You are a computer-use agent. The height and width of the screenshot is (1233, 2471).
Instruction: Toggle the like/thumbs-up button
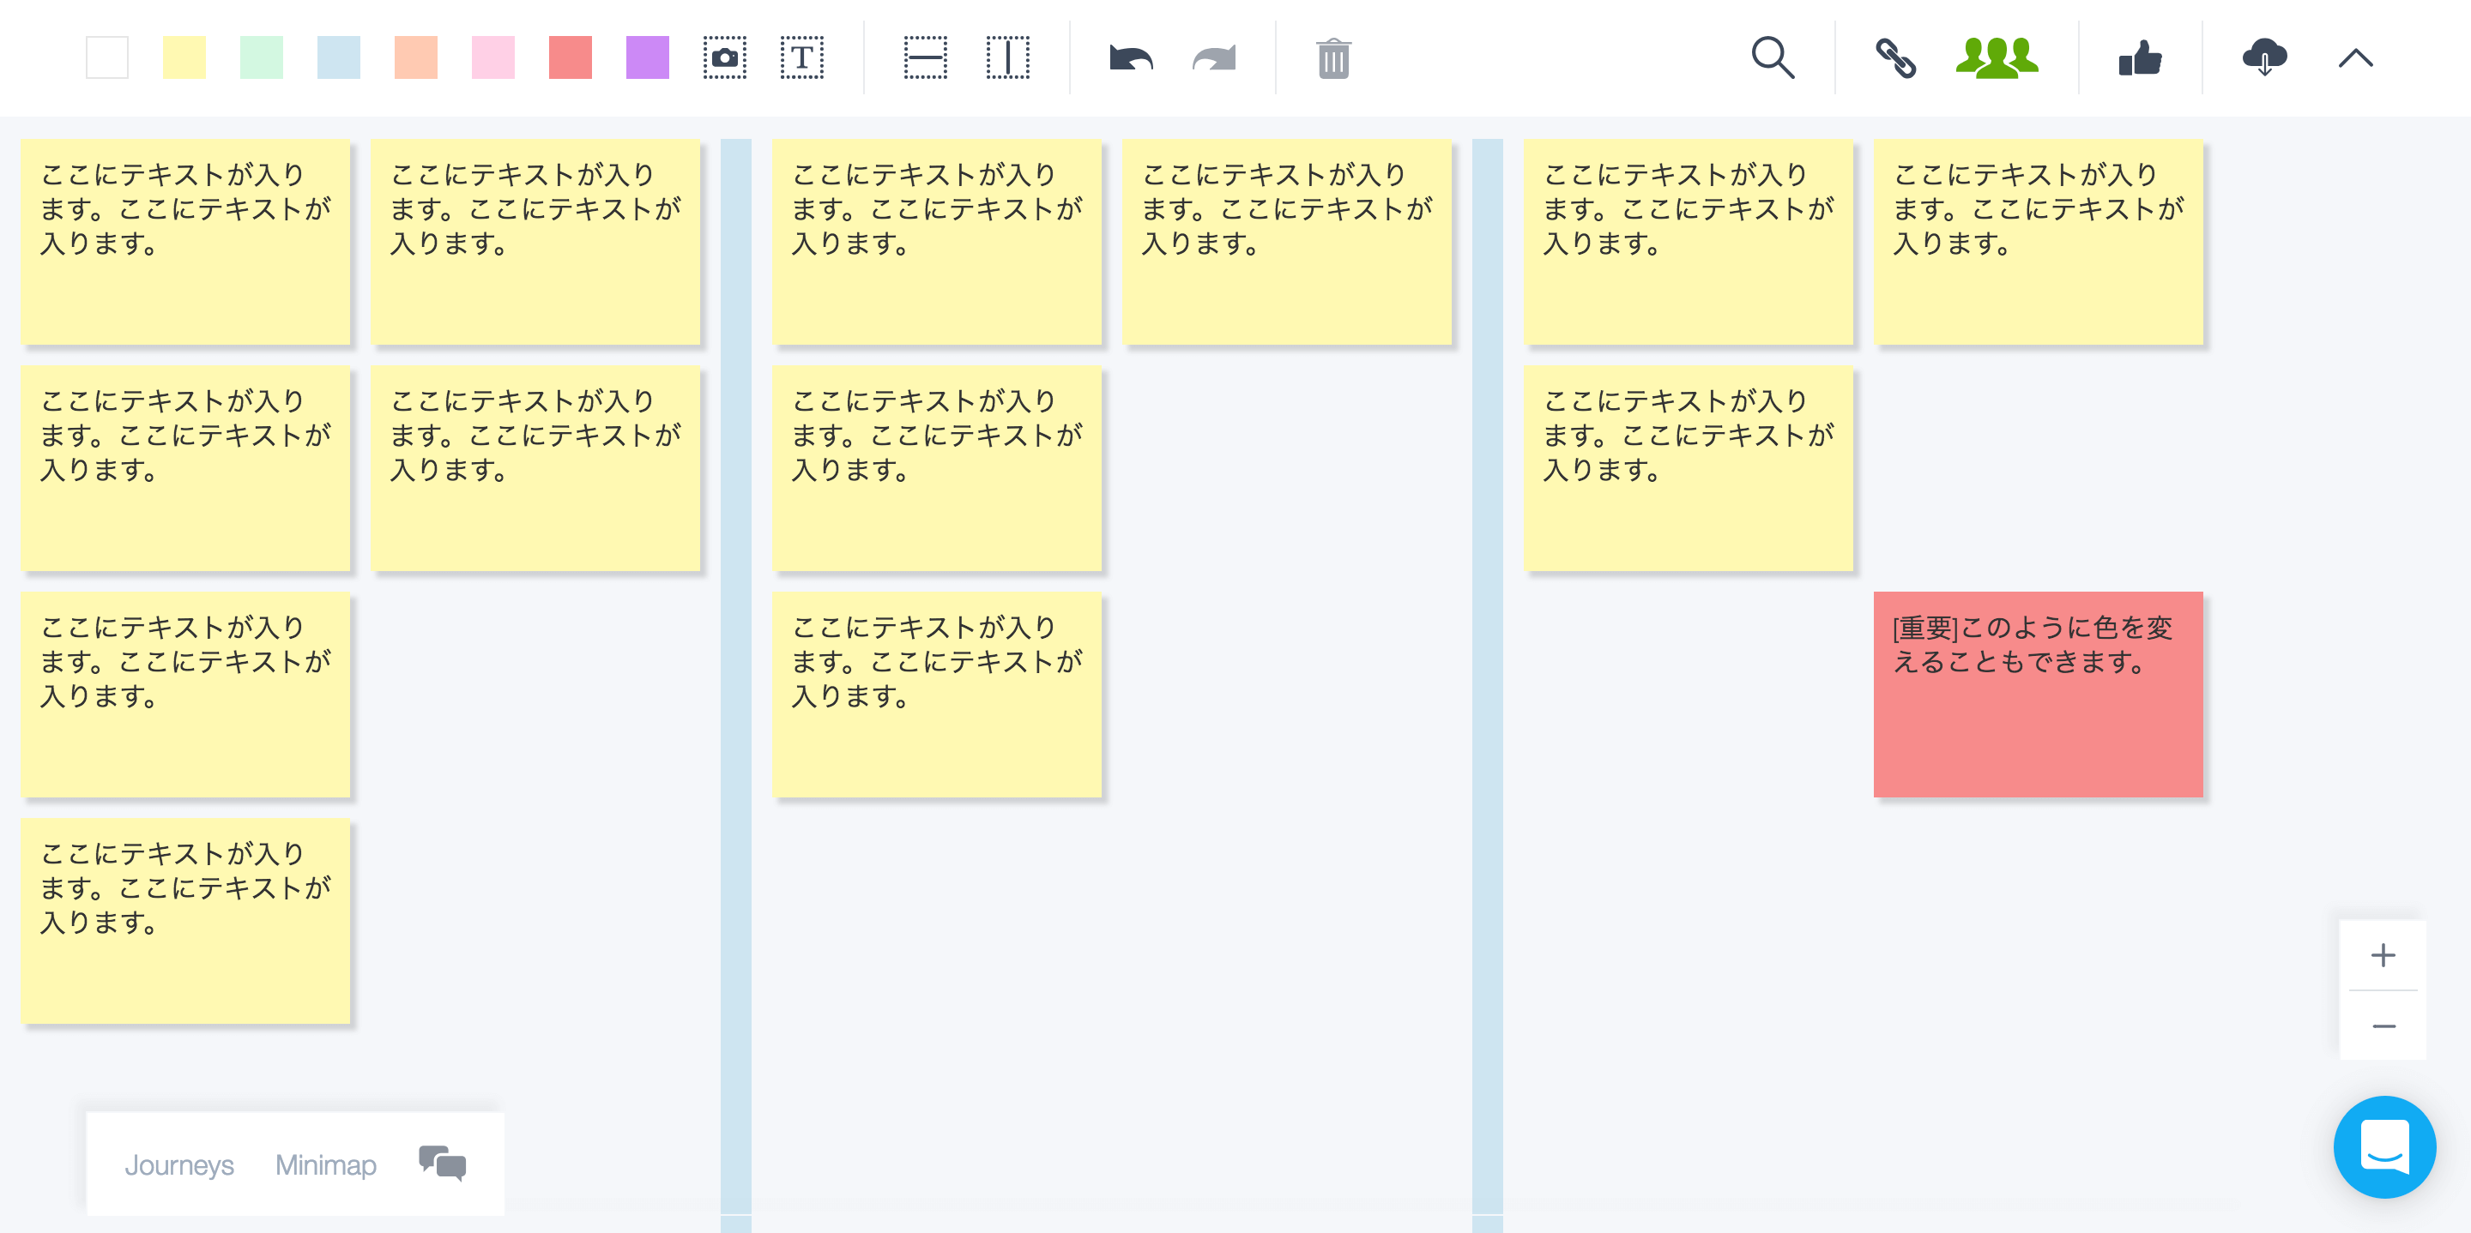point(2140,60)
